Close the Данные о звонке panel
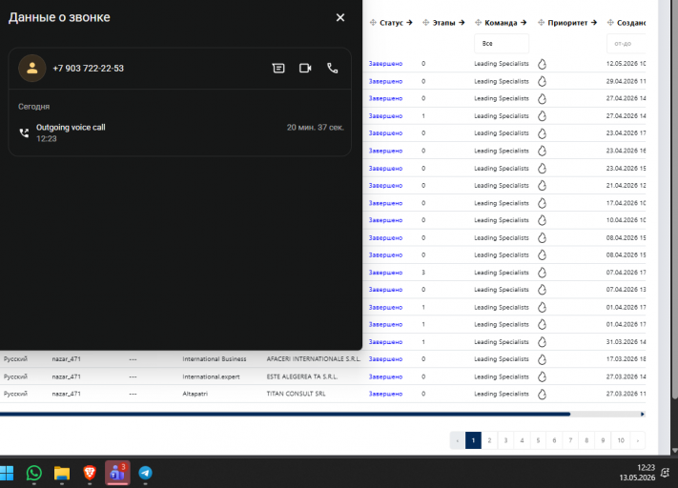Screen dimensions: 678x488 (340, 18)
